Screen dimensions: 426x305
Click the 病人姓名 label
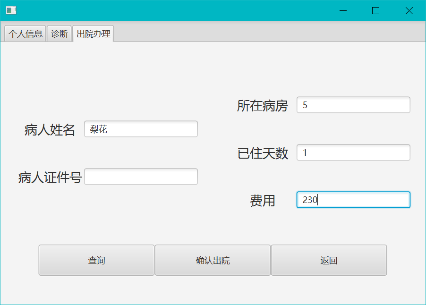pos(50,129)
